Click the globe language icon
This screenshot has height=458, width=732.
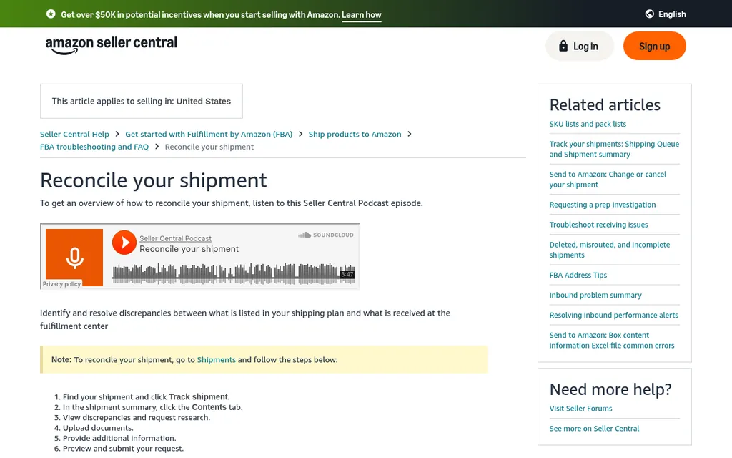pos(649,14)
